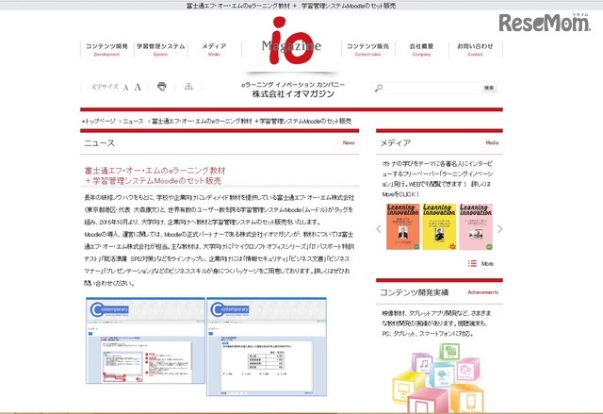603x414 pixels.
Task: Click the printer icon
Action: (162, 87)
